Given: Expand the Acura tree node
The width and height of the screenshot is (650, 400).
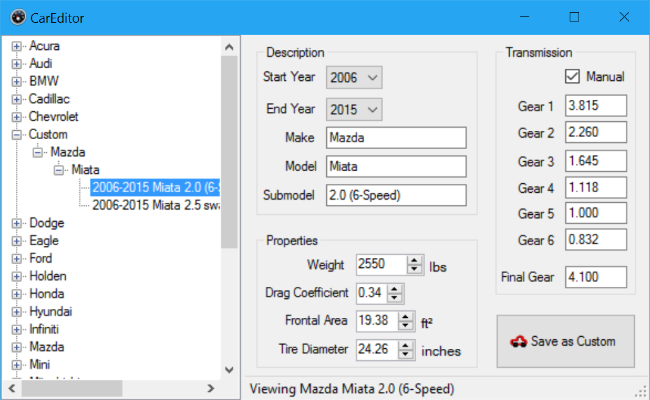Looking at the screenshot, I should click(16, 46).
